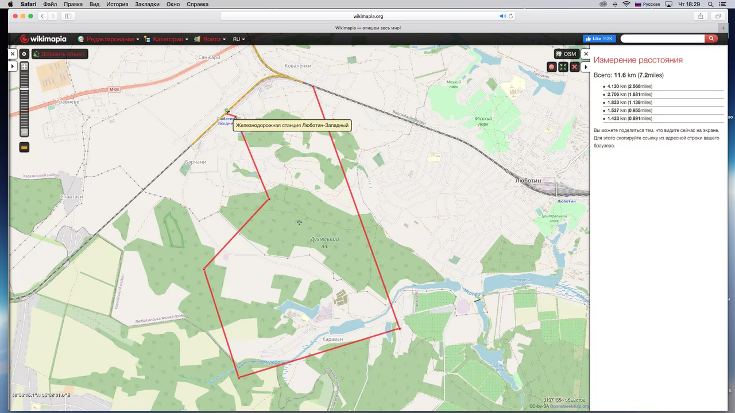This screenshot has width=735, height=413.
Task: Click the Openstreetmap.org attribution link
Action: (570, 406)
